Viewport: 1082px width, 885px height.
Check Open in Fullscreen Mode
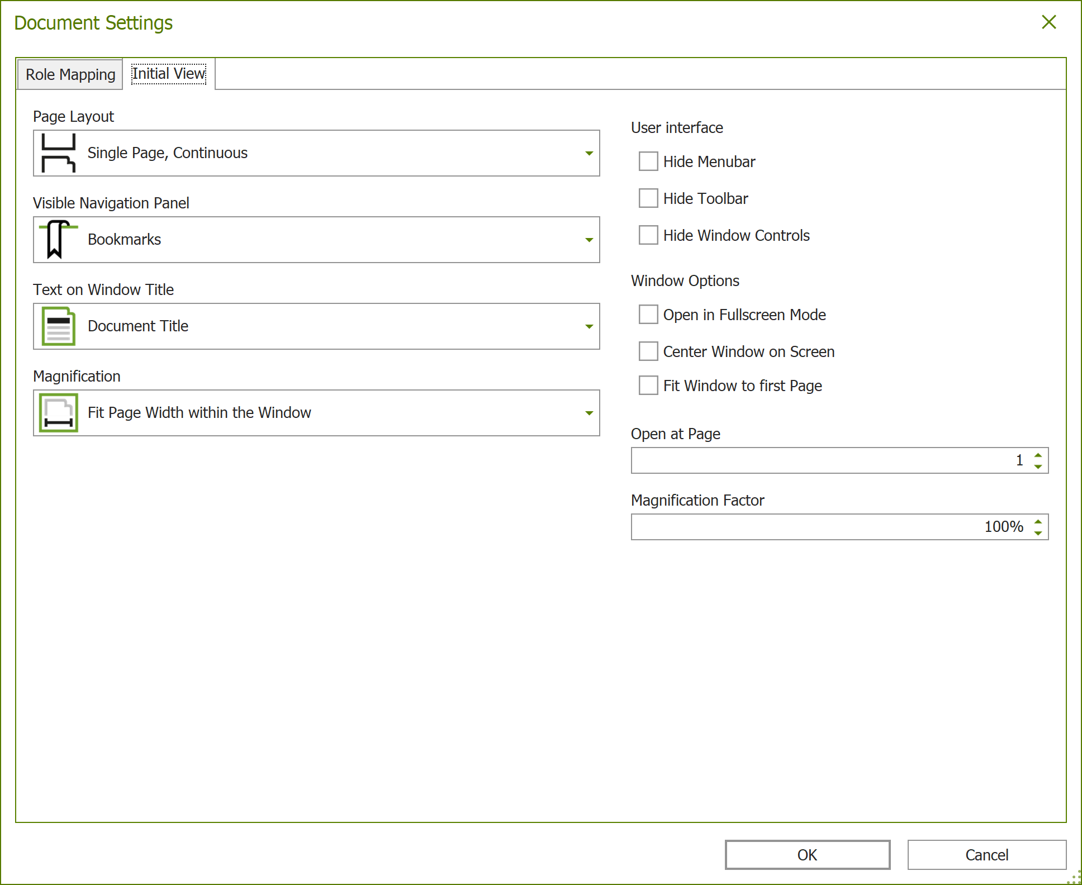[647, 315]
